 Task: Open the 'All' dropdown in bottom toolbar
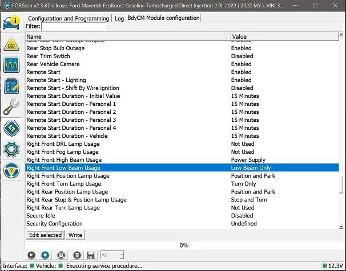112,255
